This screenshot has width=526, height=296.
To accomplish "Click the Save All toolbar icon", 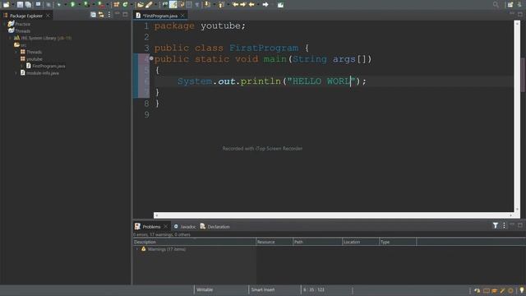I will pyautogui.click(x=29, y=5).
